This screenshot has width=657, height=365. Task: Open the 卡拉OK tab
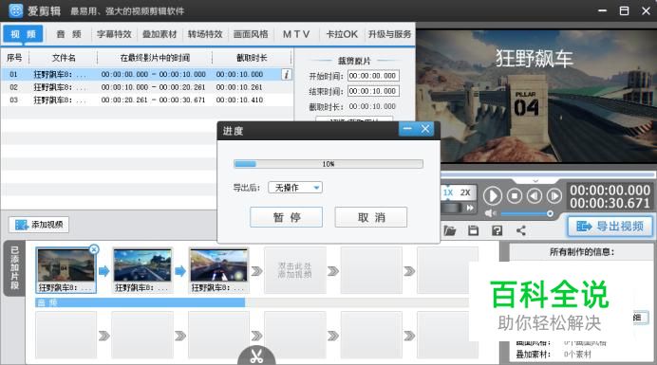(x=342, y=34)
